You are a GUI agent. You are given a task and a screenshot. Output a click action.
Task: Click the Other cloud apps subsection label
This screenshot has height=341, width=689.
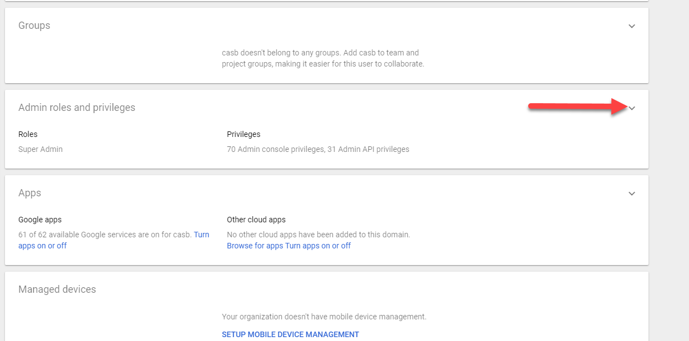[256, 220]
